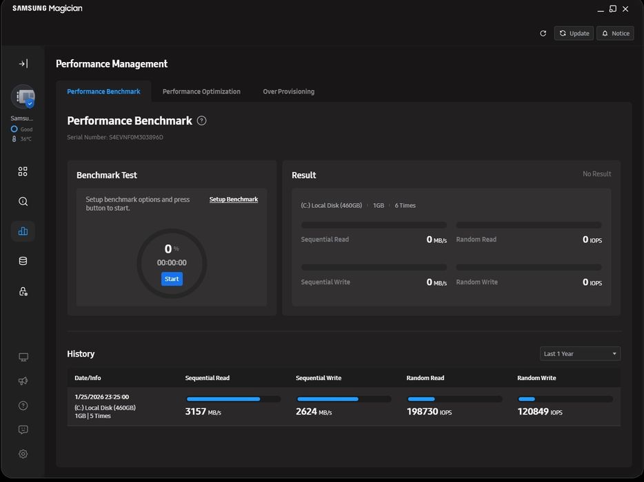Open the Data Management disk-stack icon
The width and height of the screenshot is (644, 482).
click(23, 261)
